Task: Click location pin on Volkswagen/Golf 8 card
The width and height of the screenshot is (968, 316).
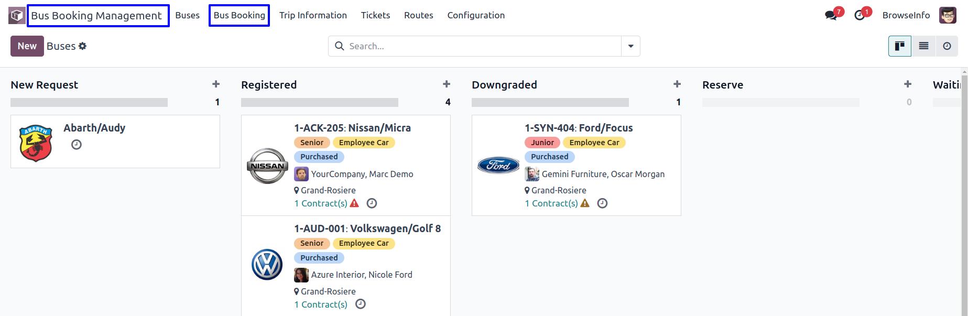Action: pyautogui.click(x=297, y=291)
